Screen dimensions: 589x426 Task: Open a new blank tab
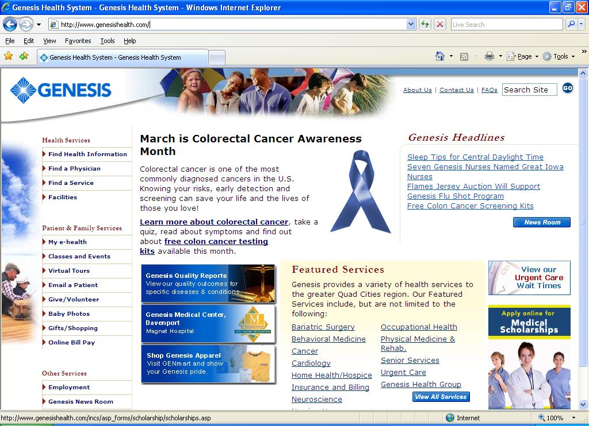(x=217, y=58)
